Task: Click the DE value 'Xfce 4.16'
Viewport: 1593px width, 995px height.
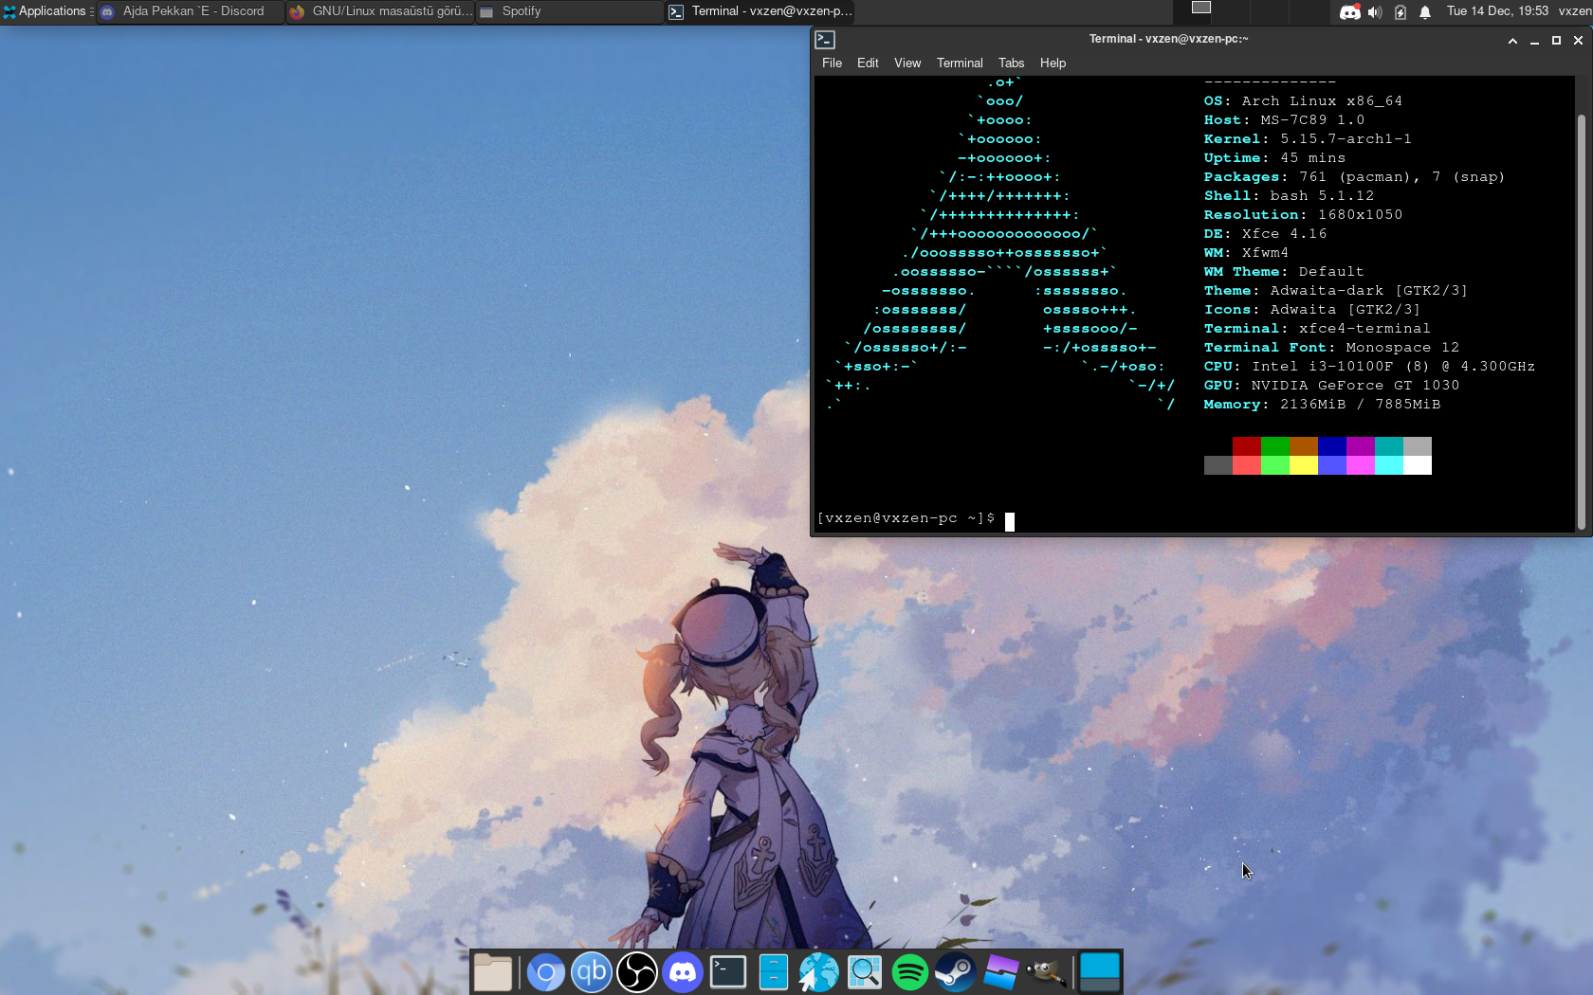Action: 1284,234
